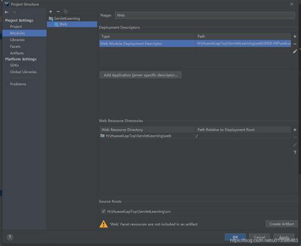This screenshot has height=246, width=301.
Task: Click the Name input field containing Web
Action: coord(205,15)
